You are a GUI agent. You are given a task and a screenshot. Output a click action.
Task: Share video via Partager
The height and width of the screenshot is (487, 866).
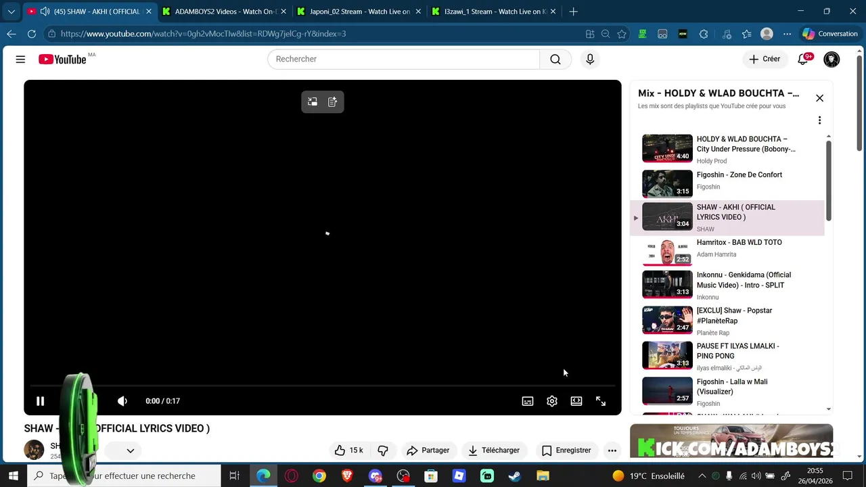point(428,450)
